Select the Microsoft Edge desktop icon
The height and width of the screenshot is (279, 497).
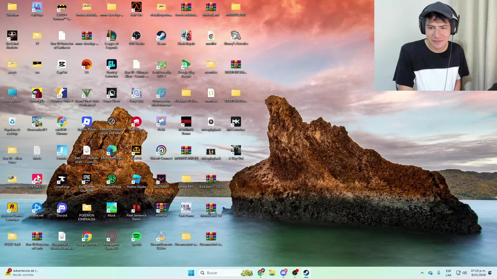(111, 153)
